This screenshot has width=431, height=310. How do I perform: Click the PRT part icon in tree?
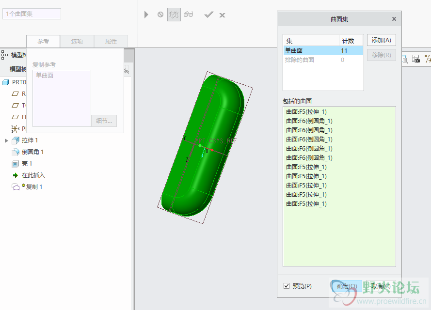coord(5,82)
